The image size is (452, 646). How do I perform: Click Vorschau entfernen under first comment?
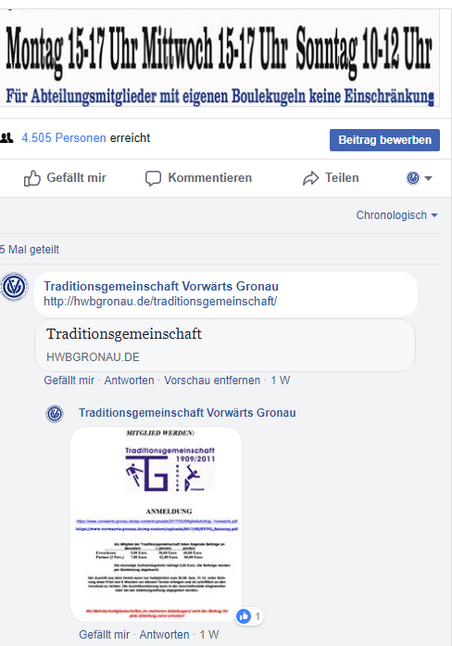pyautogui.click(x=212, y=381)
